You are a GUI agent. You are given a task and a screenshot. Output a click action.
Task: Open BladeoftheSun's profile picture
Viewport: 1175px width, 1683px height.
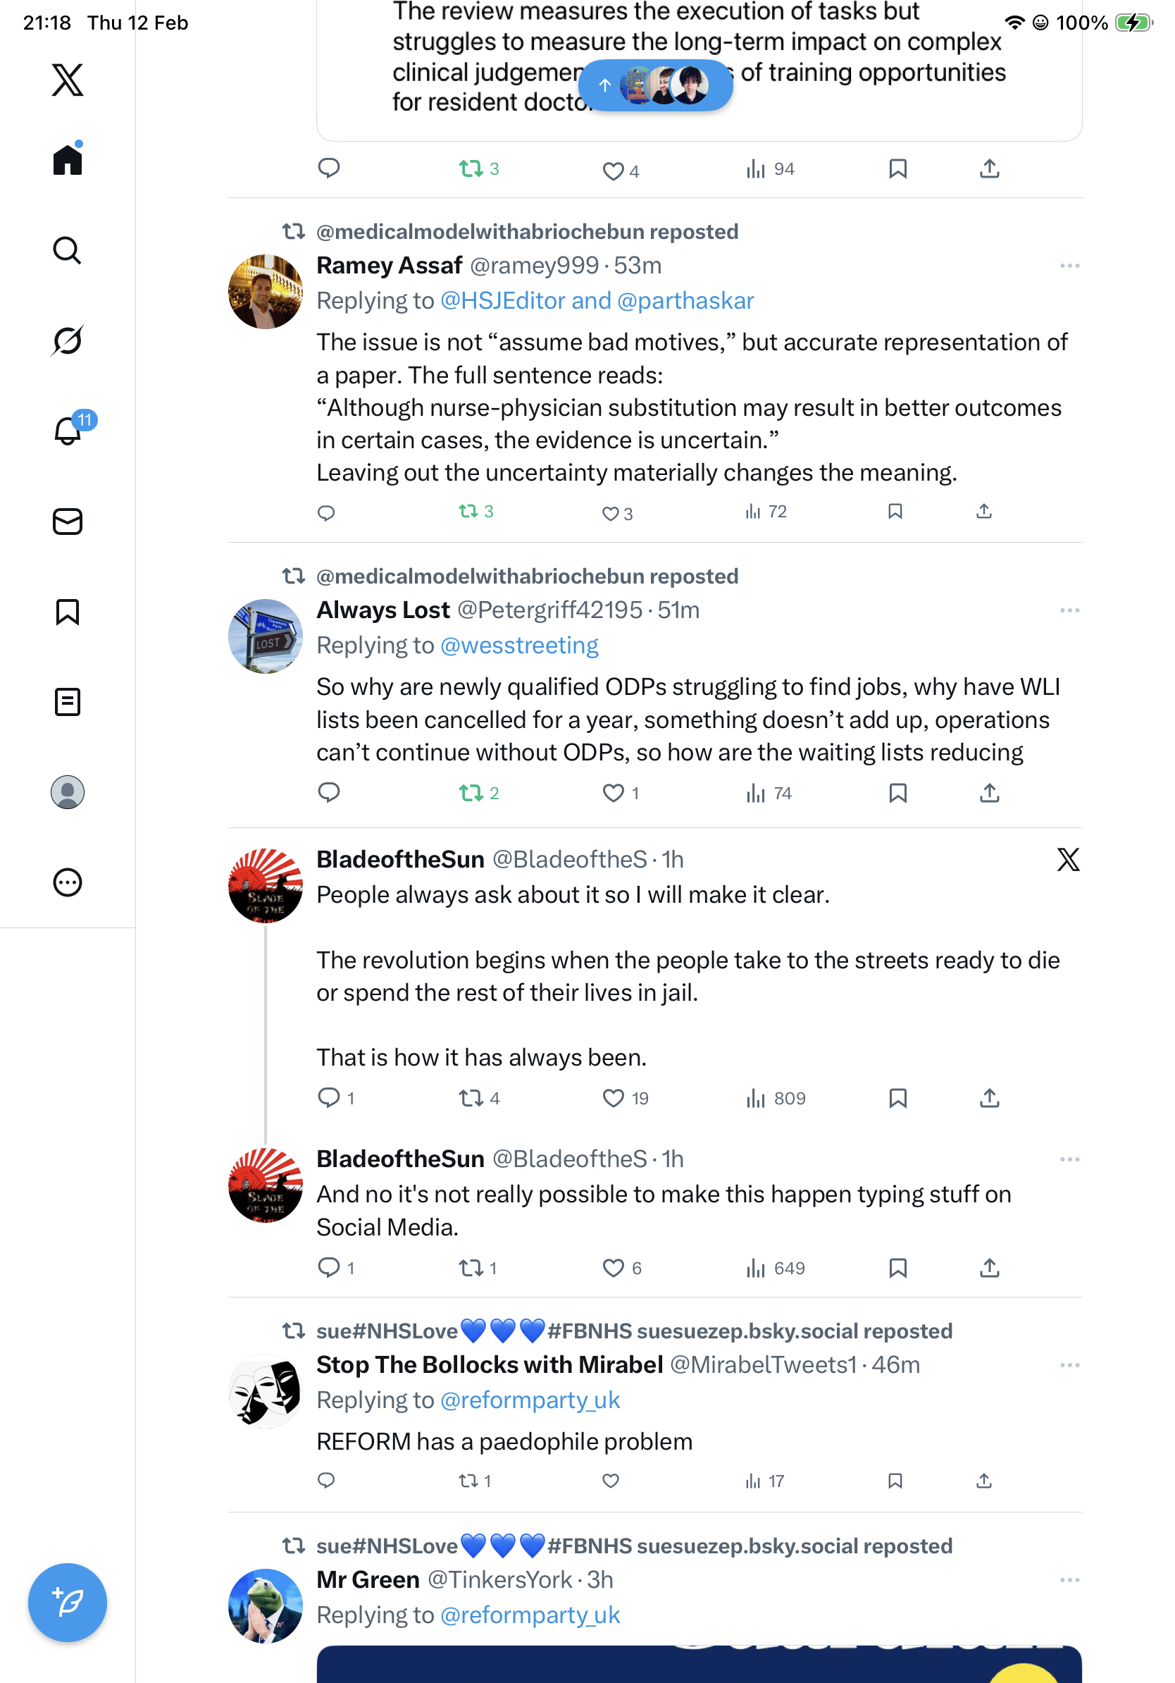pos(265,884)
